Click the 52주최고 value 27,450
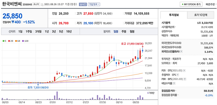The width and height of the screenshot is (217, 105). click(202, 63)
